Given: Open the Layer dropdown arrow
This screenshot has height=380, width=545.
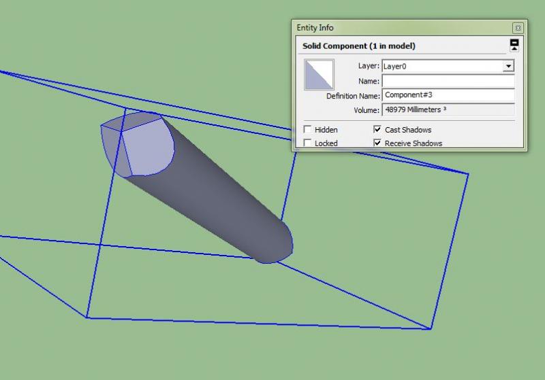Looking at the screenshot, I should point(508,67).
